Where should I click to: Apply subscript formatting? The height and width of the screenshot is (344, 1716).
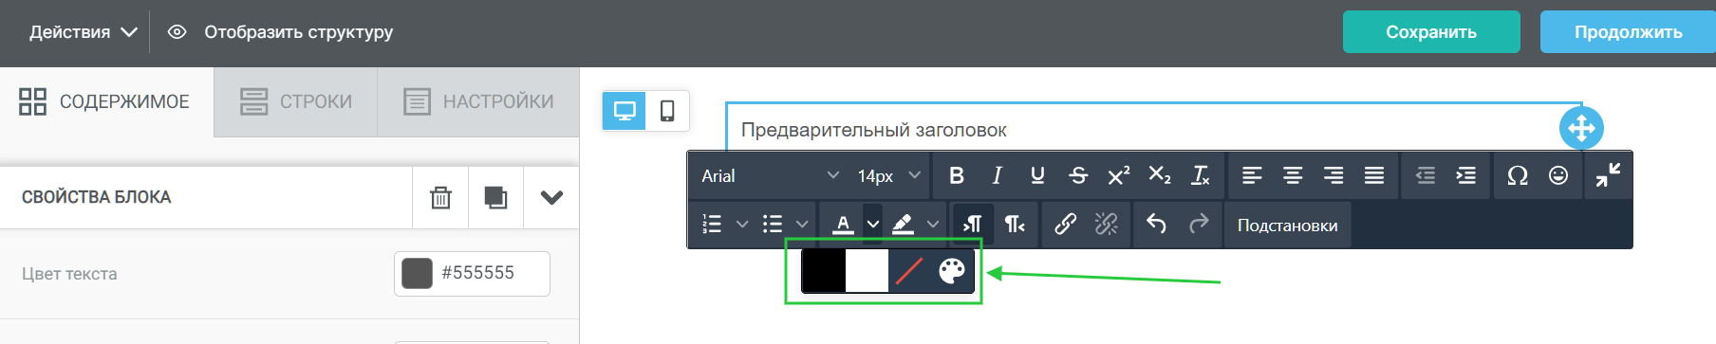[x=1160, y=175]
